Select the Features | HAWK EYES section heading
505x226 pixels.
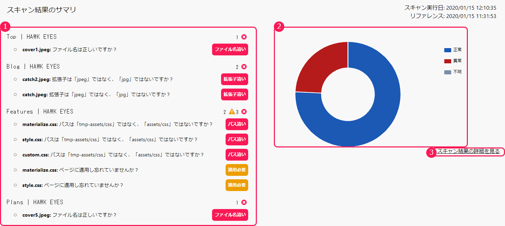click(40, 111)
